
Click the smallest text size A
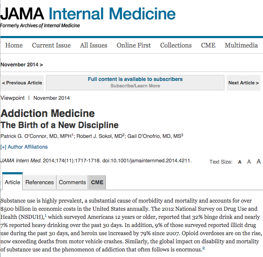240,162
